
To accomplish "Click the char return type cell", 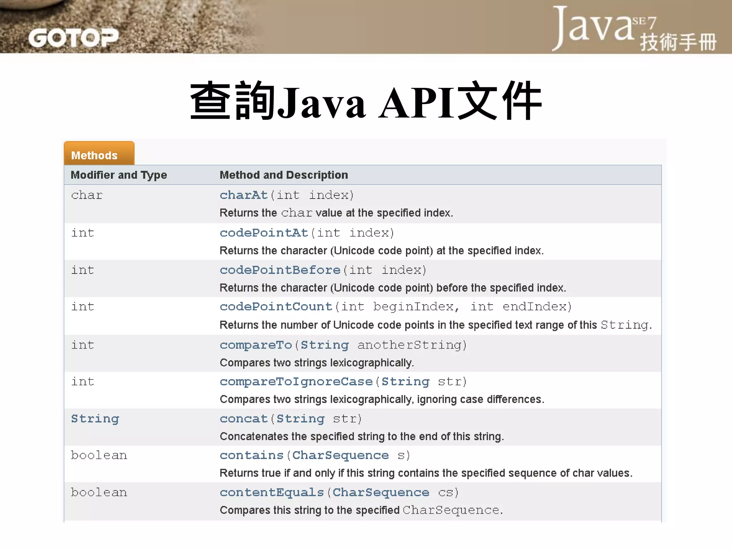I will pyautogui.click(x=86, y=195).
